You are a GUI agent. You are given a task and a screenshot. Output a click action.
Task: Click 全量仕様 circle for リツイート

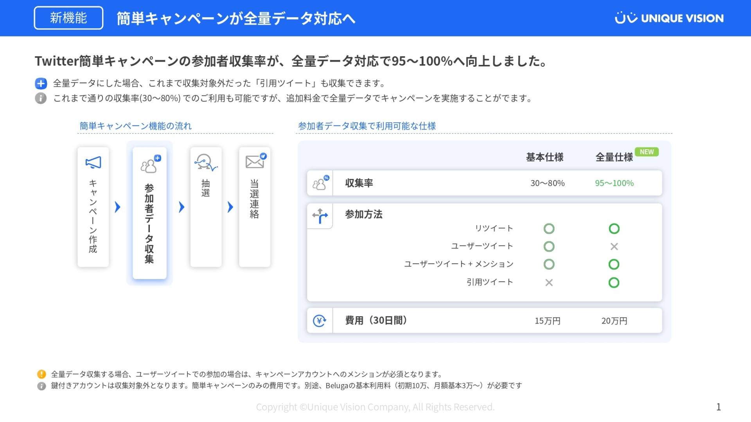[614, 229]
